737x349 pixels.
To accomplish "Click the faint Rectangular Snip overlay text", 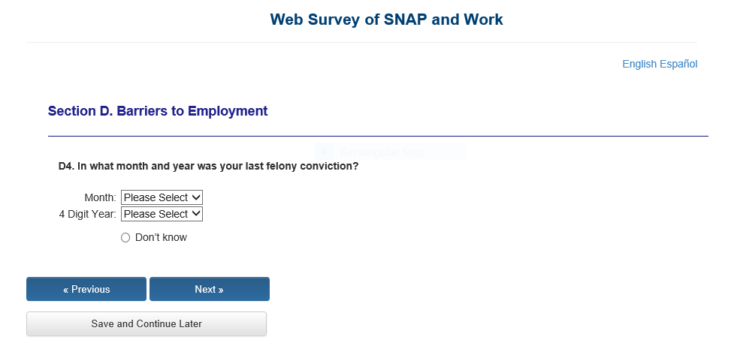I will point(382,152).
